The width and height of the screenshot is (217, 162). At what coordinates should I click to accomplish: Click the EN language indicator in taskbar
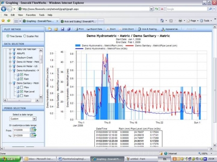tap(164, 159)
